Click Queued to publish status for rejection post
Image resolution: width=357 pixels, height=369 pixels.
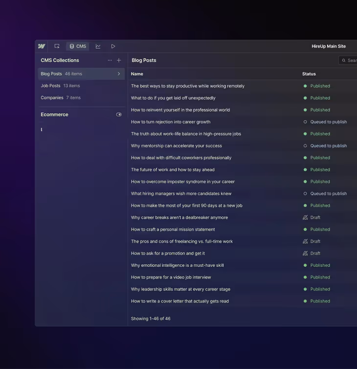[325, 122]
